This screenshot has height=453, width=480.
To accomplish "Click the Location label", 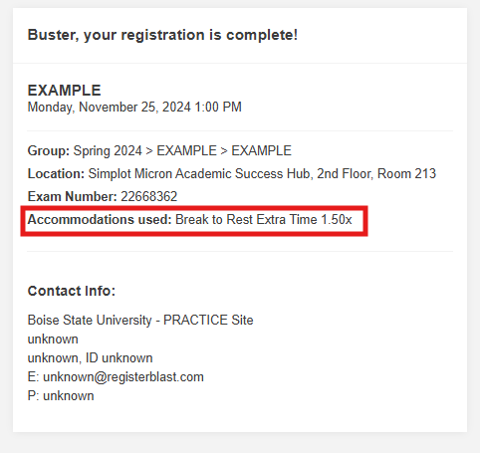I will coord(56,174).
